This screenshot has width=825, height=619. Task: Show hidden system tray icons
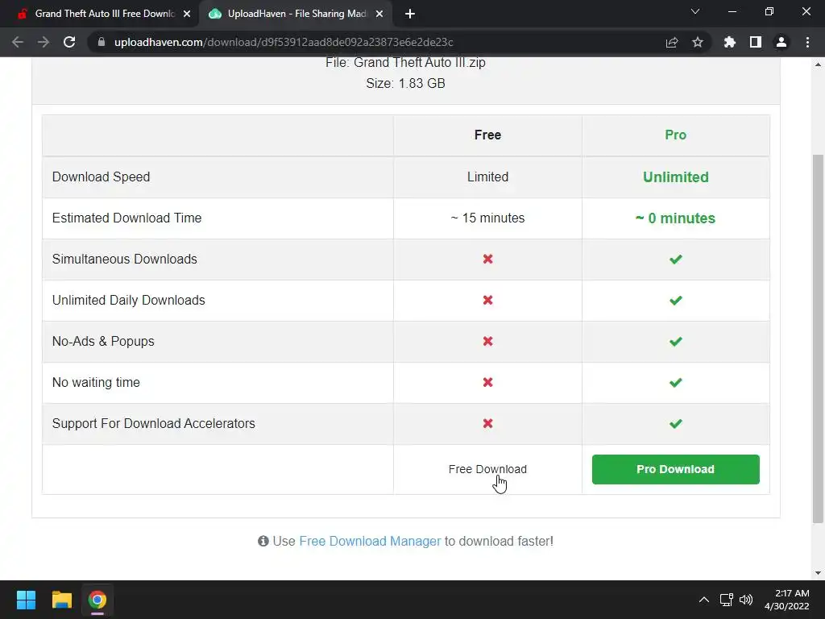click(703, 600)
